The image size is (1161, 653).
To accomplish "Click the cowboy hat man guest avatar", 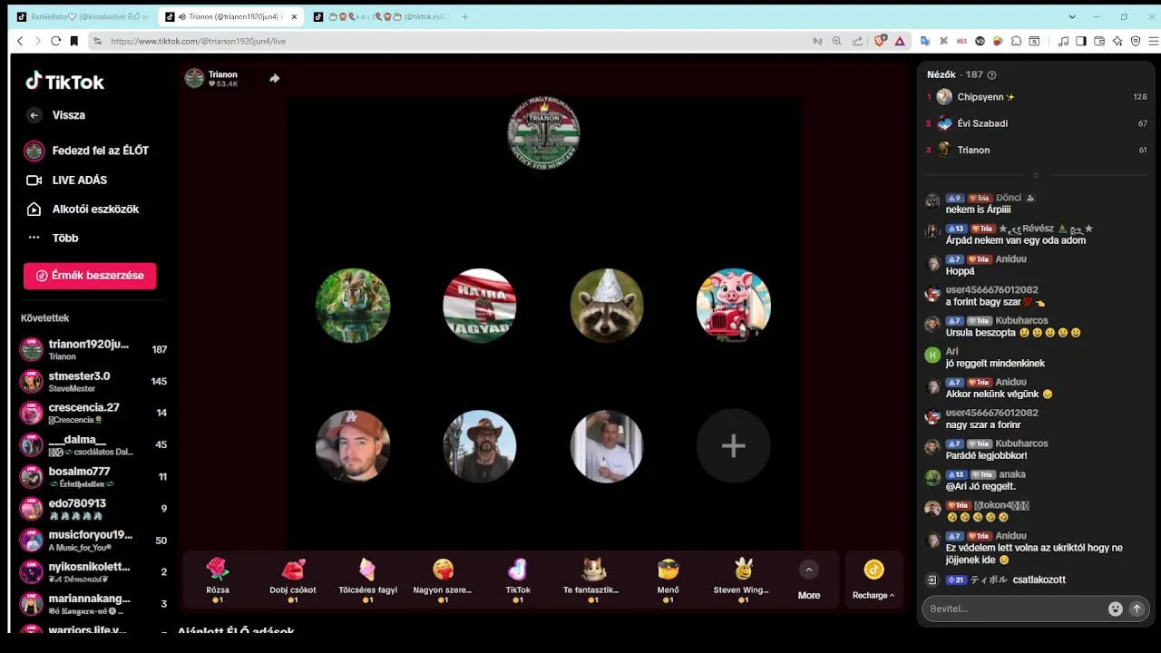I will [480, 445].
